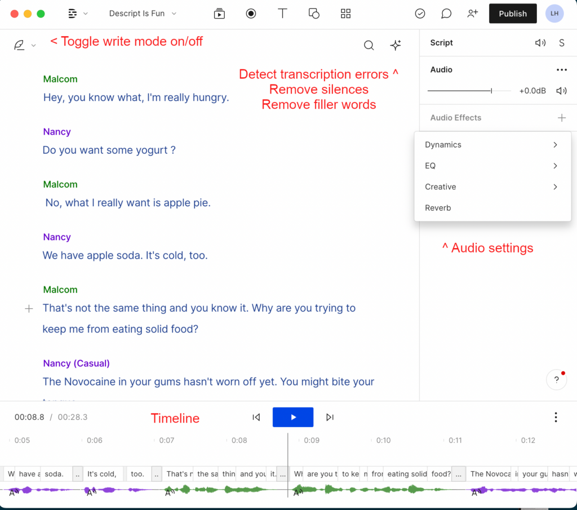Mute the script track speaker icon

(x=540, y=43)
